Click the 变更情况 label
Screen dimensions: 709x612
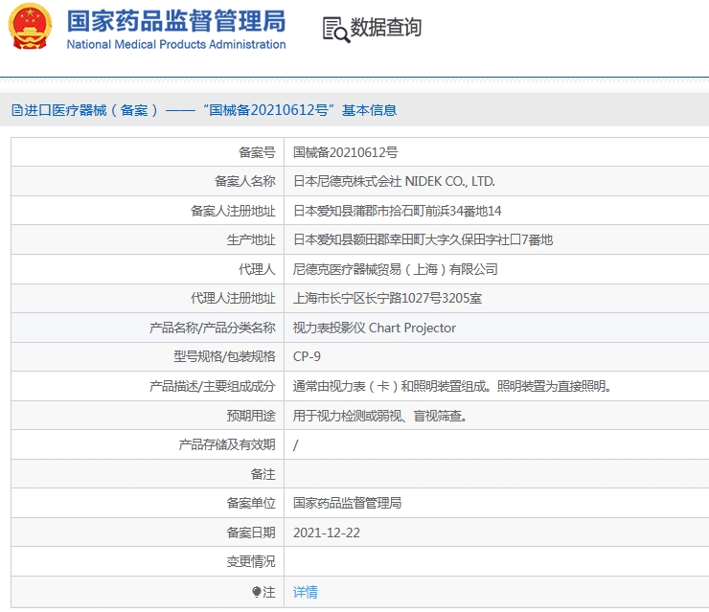[x=251, y=561]
